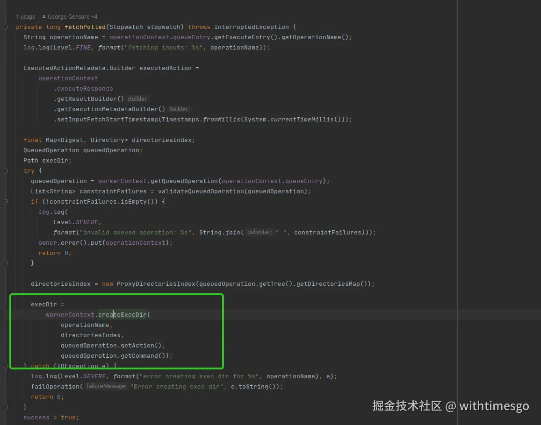Click the 'new' keyword before ProxyDirectoriesIndex
This screenshot has width=541, height=425.
pyautogui.click(x=107, y=284)
